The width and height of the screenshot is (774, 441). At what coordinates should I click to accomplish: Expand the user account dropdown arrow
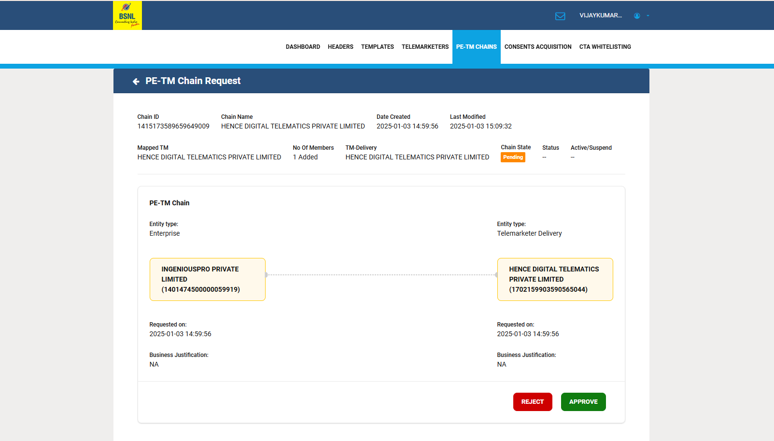click(x=648, y=16)
